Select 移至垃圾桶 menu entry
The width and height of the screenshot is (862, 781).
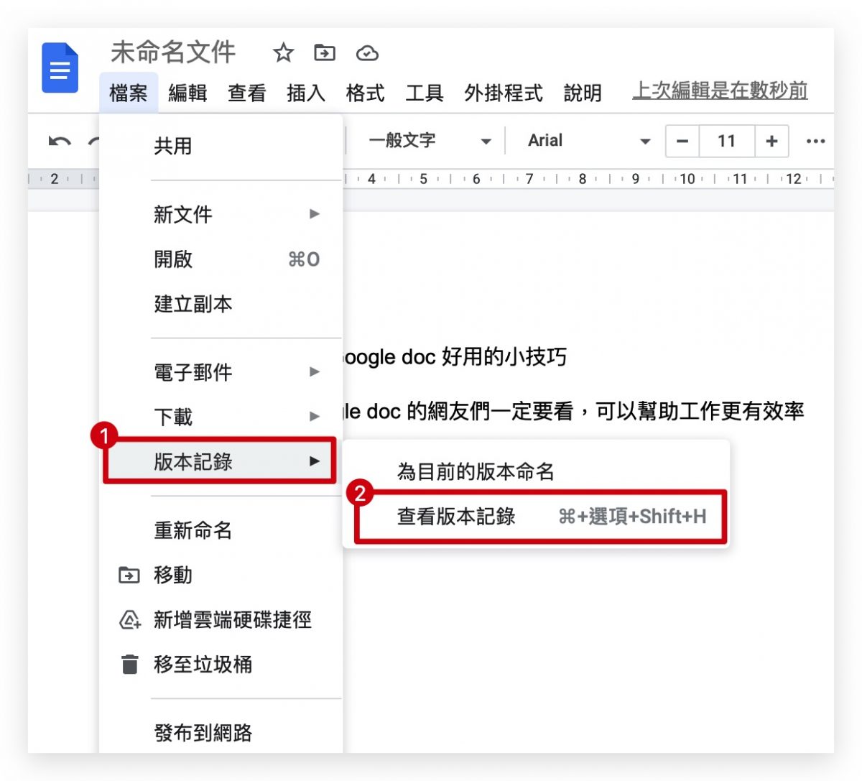click(x=221, y=664)
